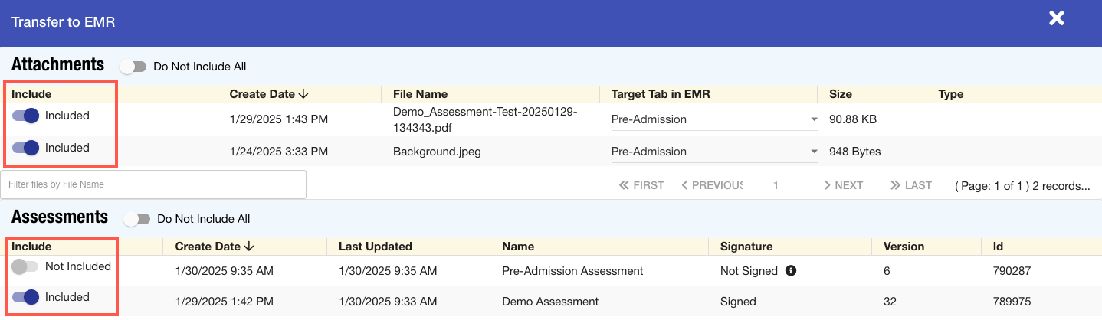Click the Last Updated column header
The width and height of the screenshot is (1102, 320).
(x=376, y=247)
